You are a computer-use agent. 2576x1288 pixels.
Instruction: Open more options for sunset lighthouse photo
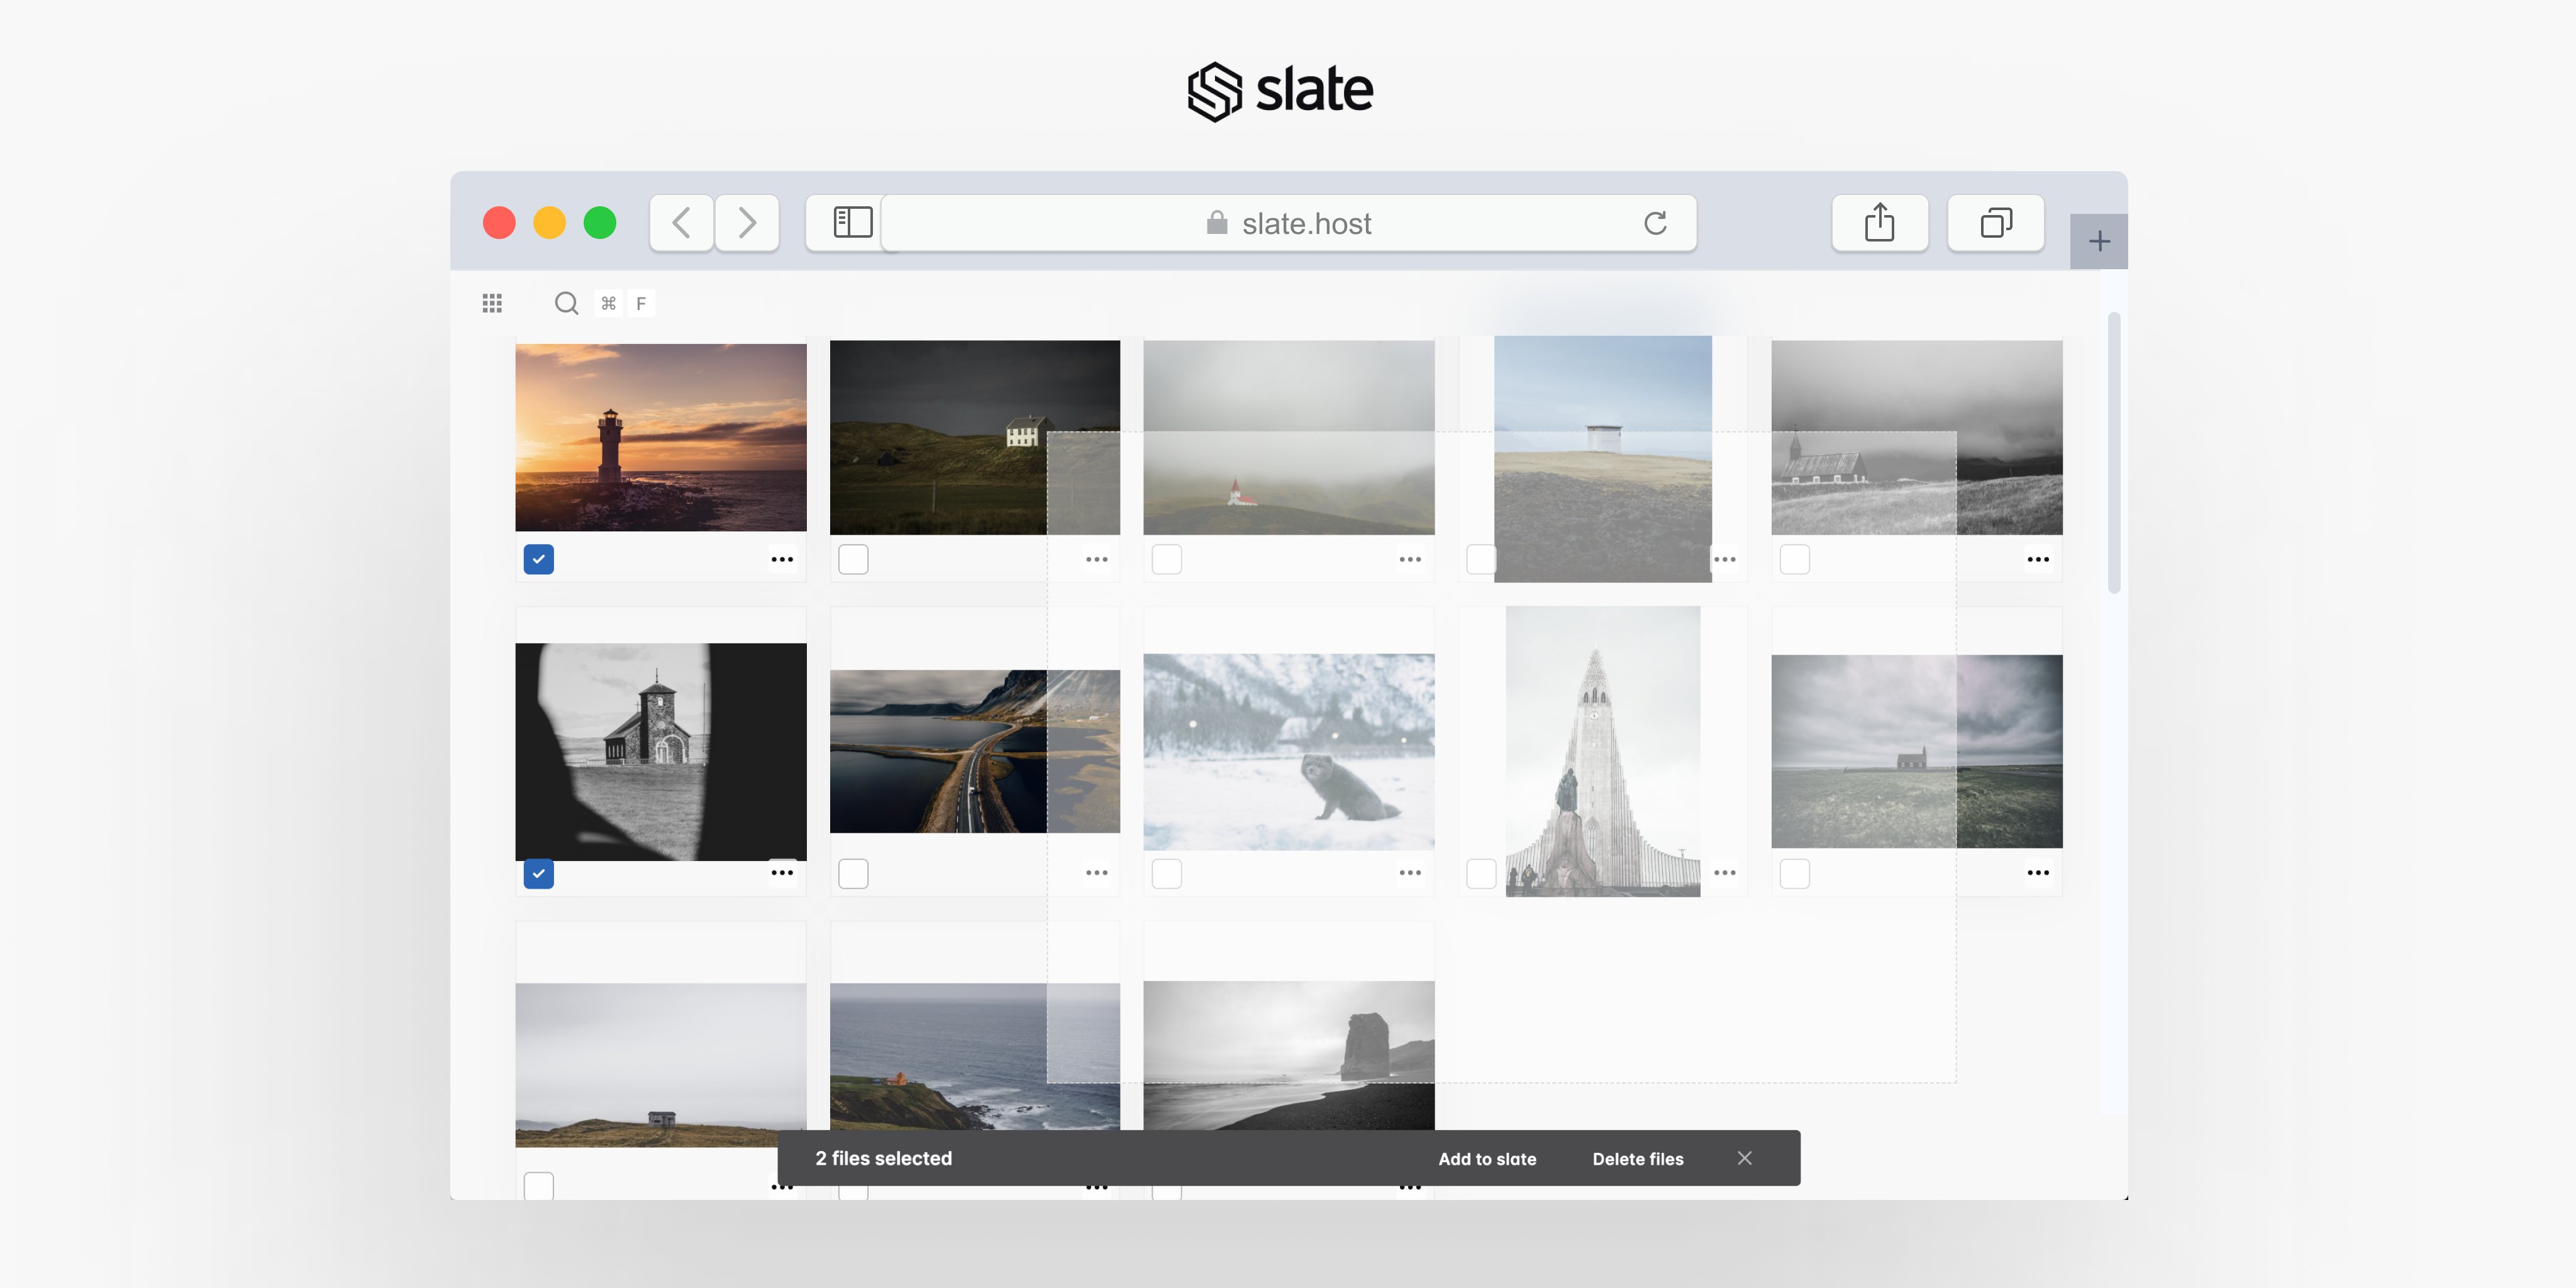[782, 559]
